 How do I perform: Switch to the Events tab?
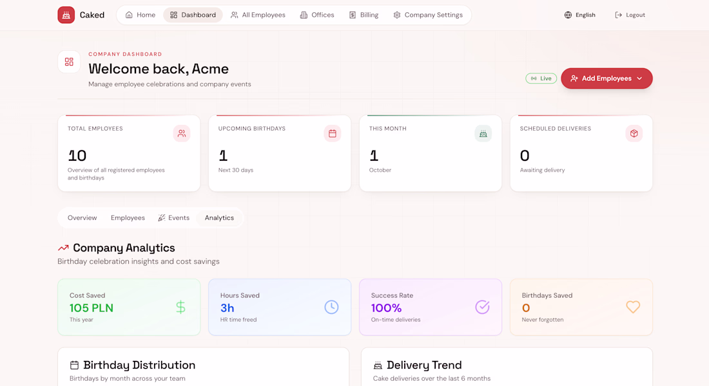(173, 217)
